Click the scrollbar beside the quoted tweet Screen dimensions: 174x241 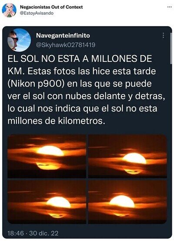click(x=171, y=48)
